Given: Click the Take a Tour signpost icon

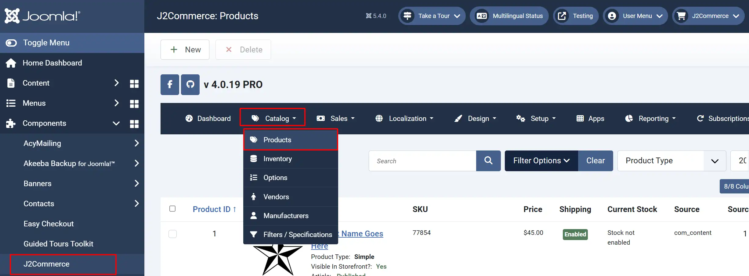Looking at the screenshot, I should [407, 16].
